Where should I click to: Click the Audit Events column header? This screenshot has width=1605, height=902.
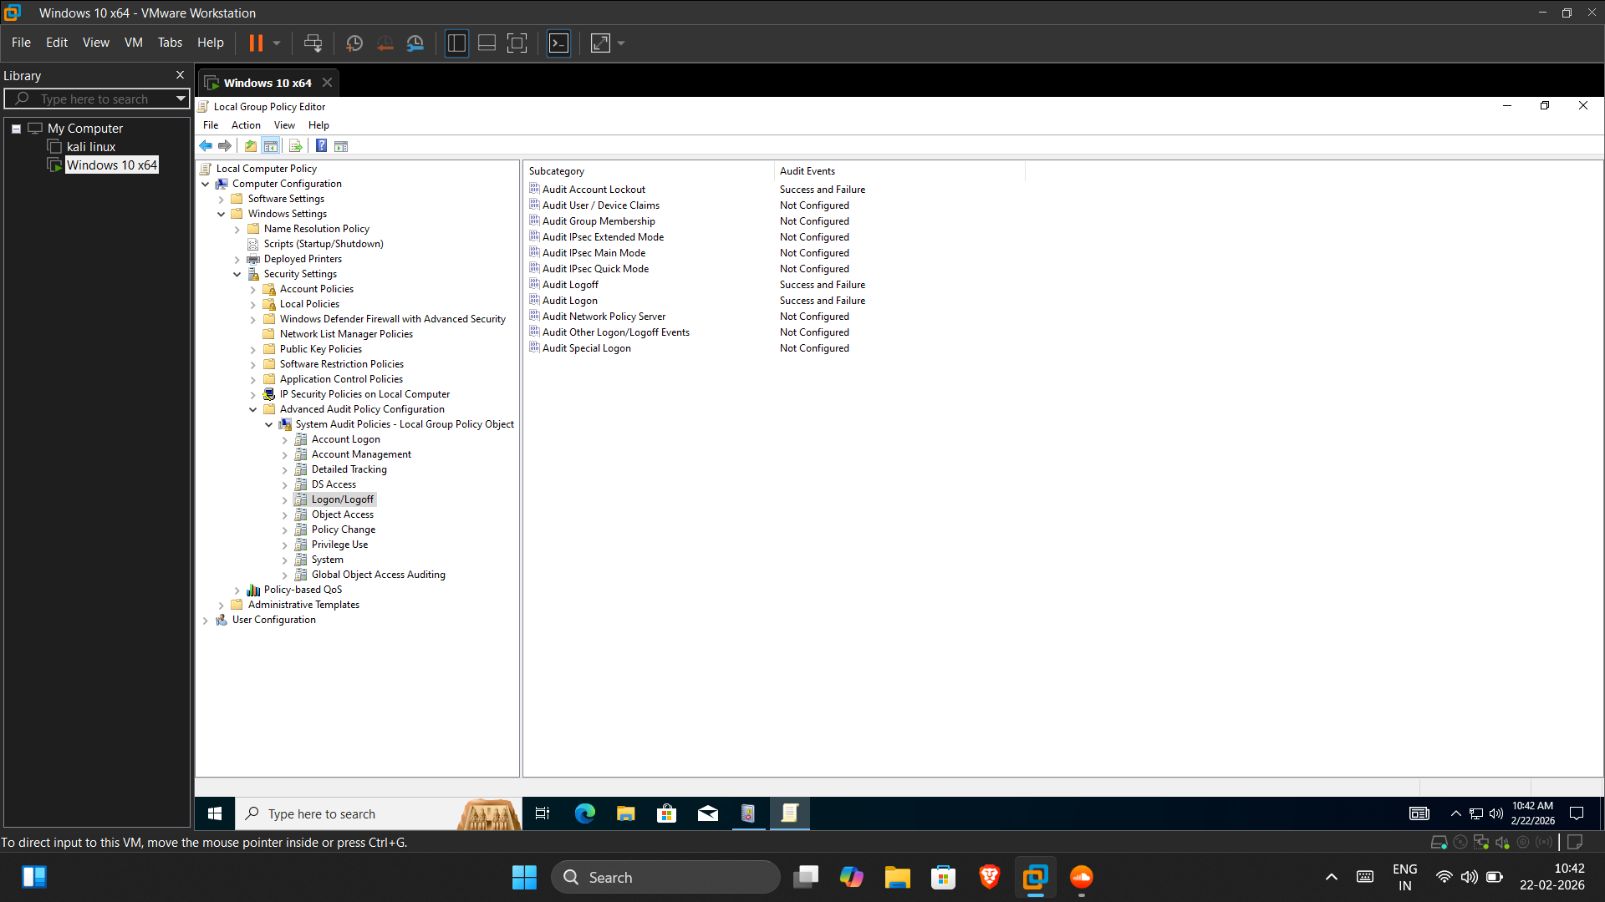(x=899, y=171)
